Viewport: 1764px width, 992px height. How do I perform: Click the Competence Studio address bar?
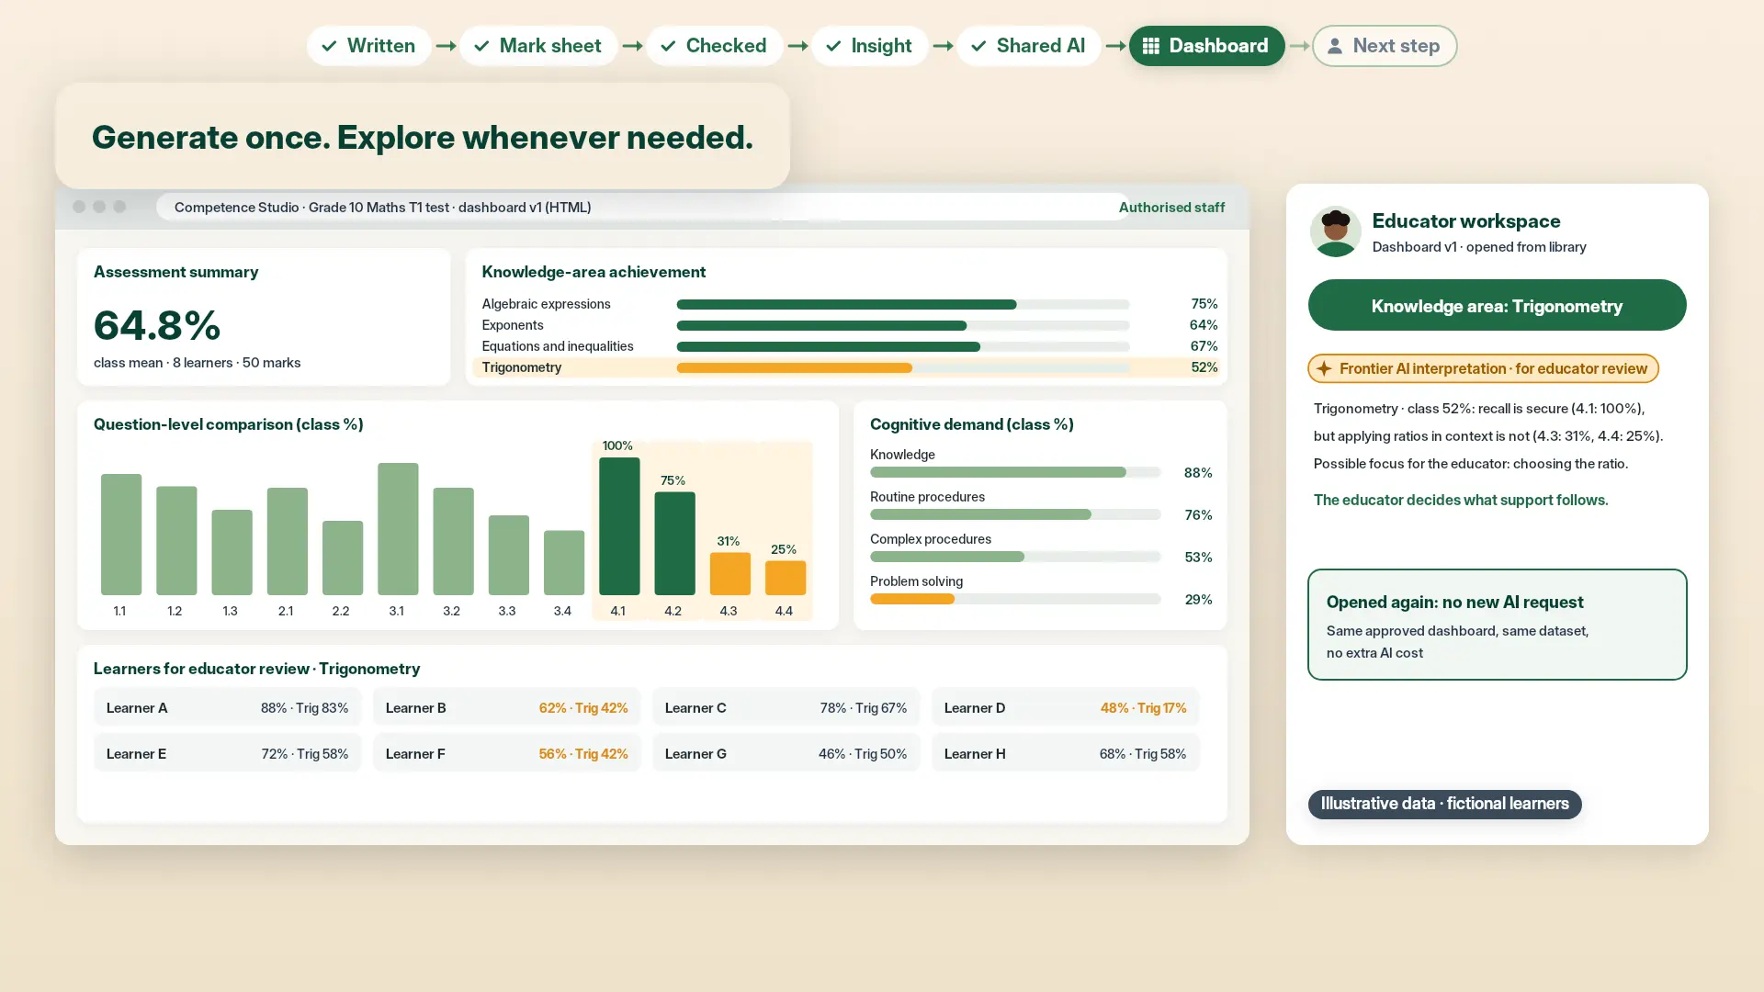point(643,207)
